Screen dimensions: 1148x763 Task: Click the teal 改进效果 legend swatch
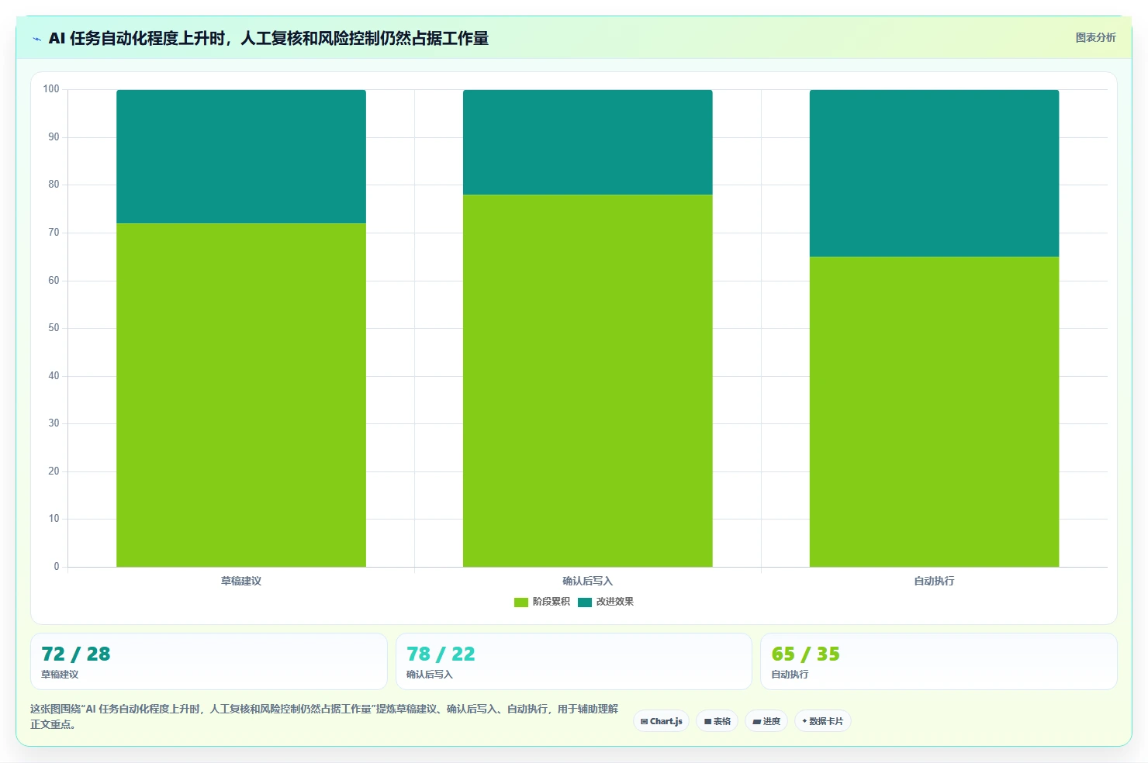[x=584, y=602]
